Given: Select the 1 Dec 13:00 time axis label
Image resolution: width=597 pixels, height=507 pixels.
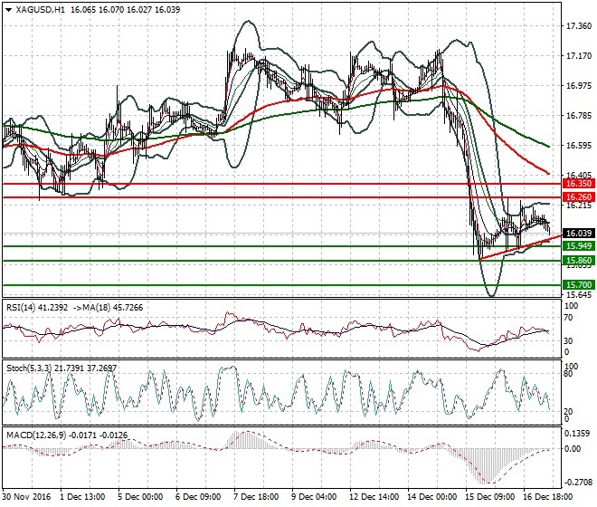Looking at the screenshot, I should (x=82, y=497).
